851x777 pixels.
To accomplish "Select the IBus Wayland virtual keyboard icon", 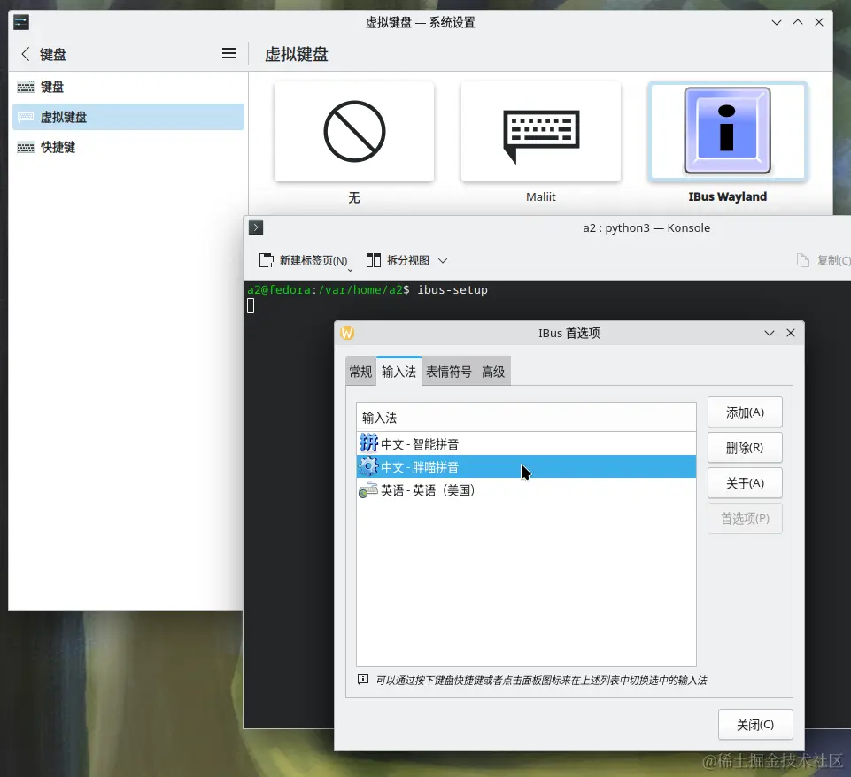I will (x=727, y=131).
